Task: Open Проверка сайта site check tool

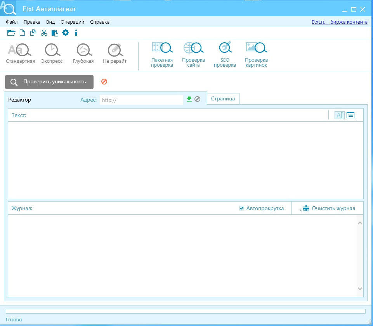Action: click(x=193, y=55)
